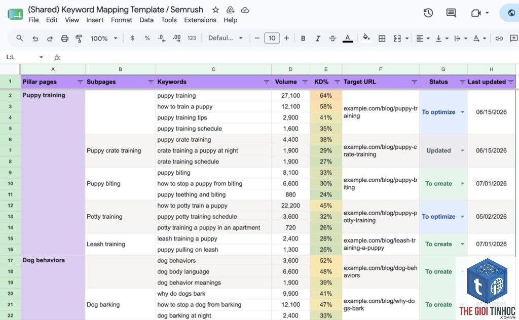
Task: Open the View menu
Action: click(72, 20)
